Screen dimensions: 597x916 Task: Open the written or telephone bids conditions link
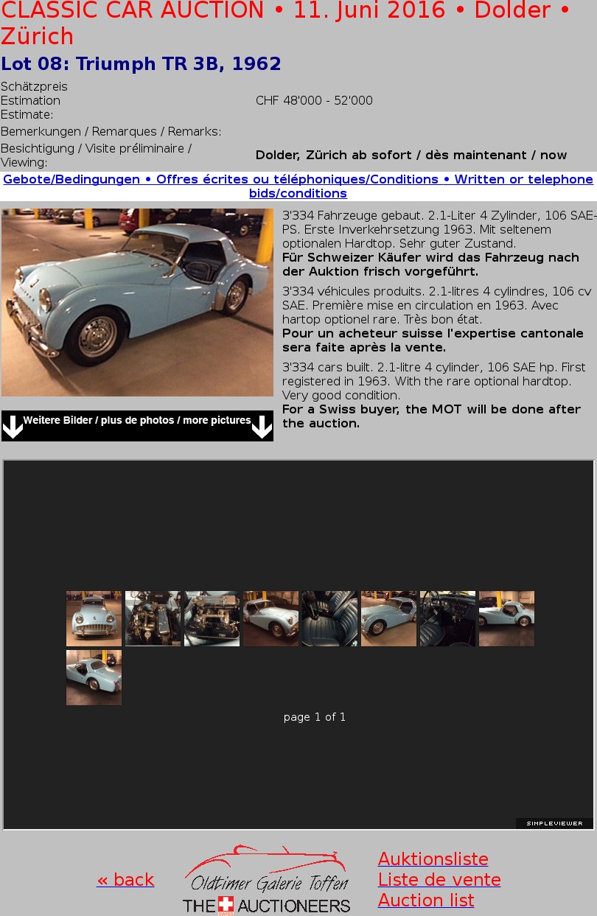click(298, 186)
